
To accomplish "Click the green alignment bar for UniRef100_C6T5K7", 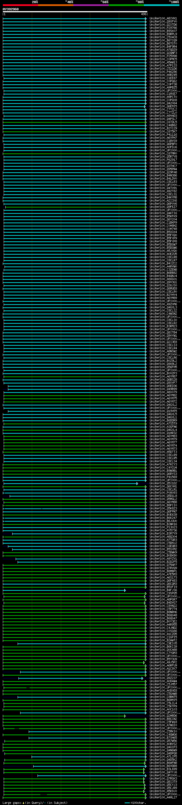I will (x=74, y=132).
